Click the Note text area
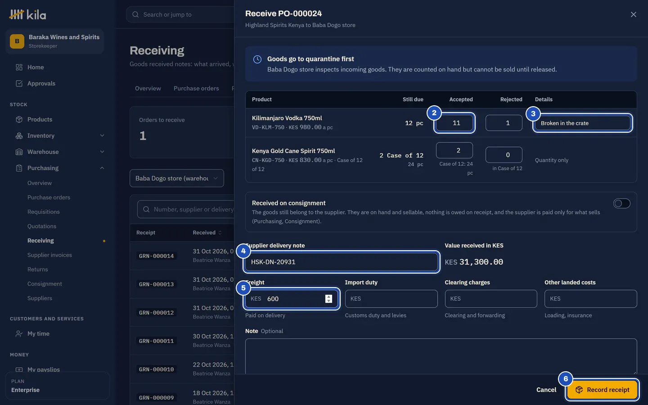The width and height of the screenshot is (648, 405). (x=441, y=356)
